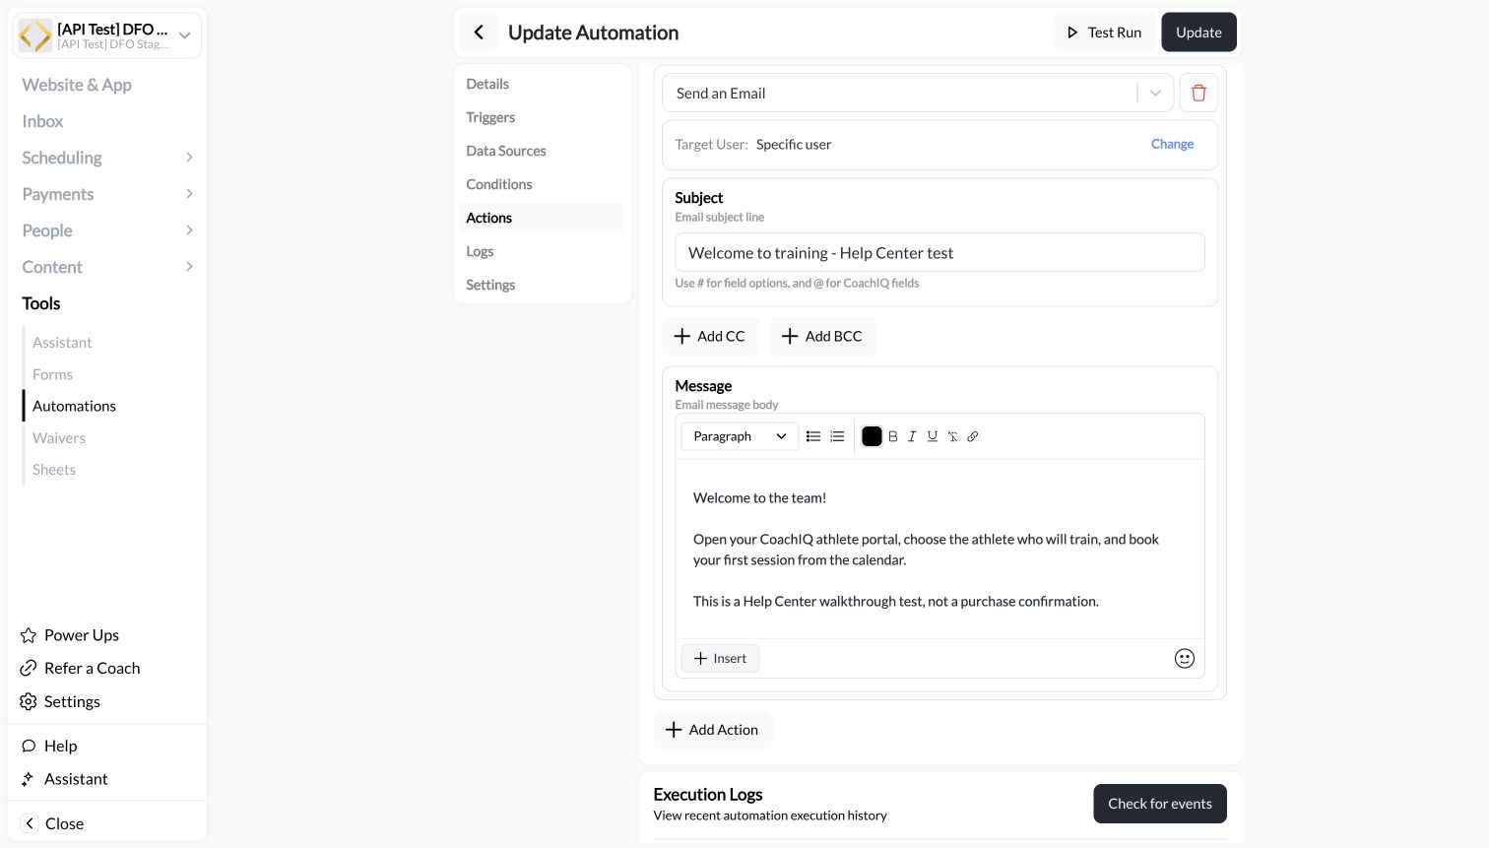Focus the email Subject input field

point(939,252)
